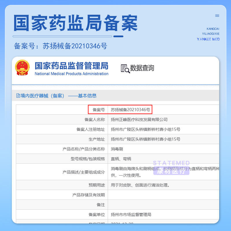Click model spec 直柄、弯柄
The width and height of the screenshot is (231, 231).
121,159
